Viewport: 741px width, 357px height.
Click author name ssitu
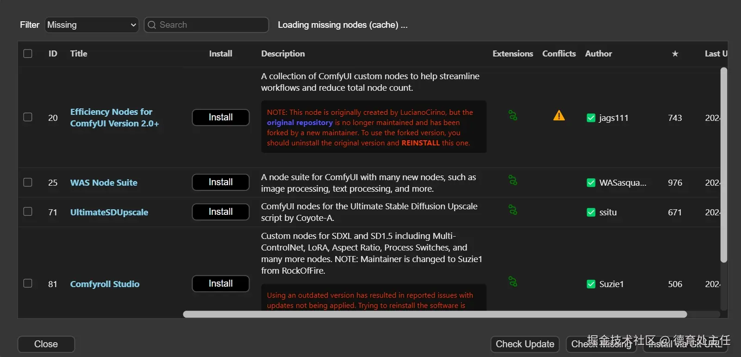point(608,213)
